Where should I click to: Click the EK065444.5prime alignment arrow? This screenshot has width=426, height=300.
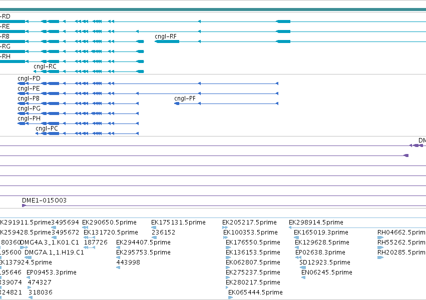coord(231,297)
